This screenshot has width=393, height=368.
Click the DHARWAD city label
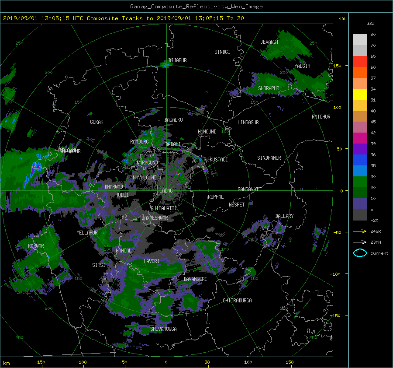pyautogui.click(x=114, y=187)
